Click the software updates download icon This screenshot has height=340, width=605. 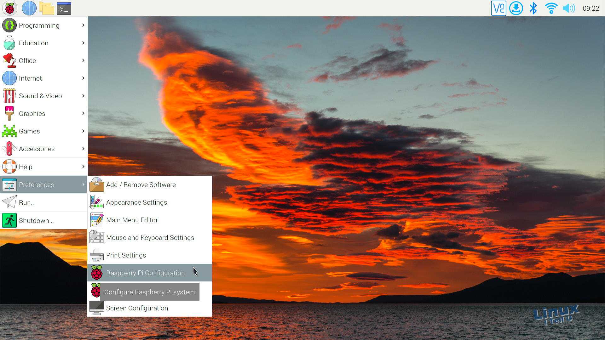pos(516,8)
